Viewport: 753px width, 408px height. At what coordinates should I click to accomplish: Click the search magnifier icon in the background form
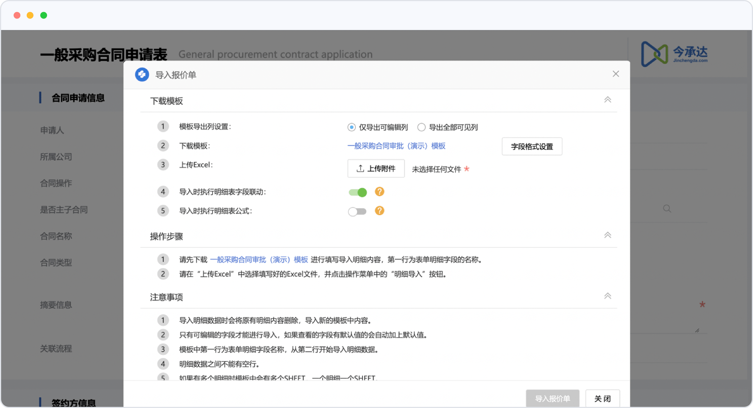coord(667,209)
